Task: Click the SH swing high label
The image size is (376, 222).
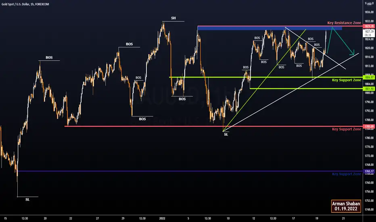Action: 173,18
